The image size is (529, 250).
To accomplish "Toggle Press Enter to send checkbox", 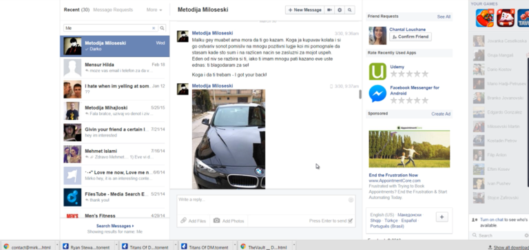I will coord(350,220).
